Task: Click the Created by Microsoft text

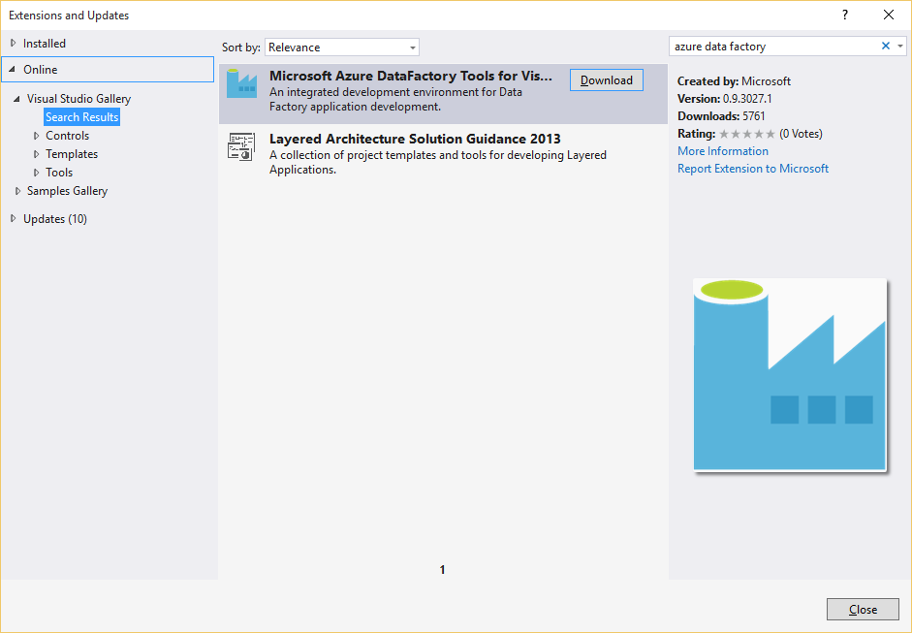Action: [734, 81]
